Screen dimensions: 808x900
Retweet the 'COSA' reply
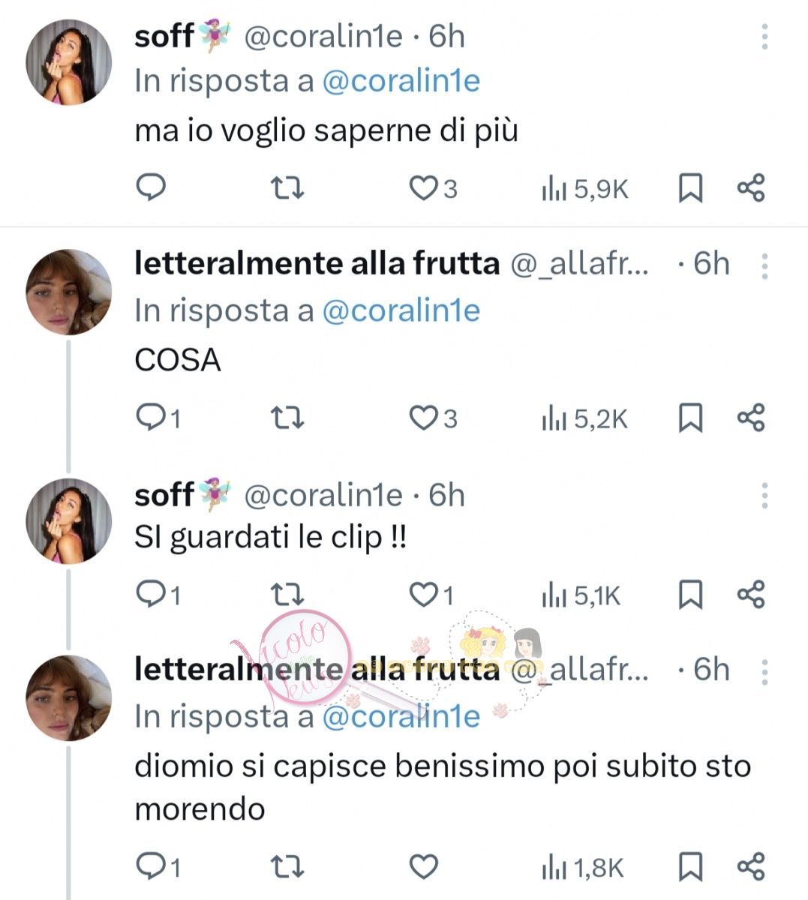pos(287,418)
